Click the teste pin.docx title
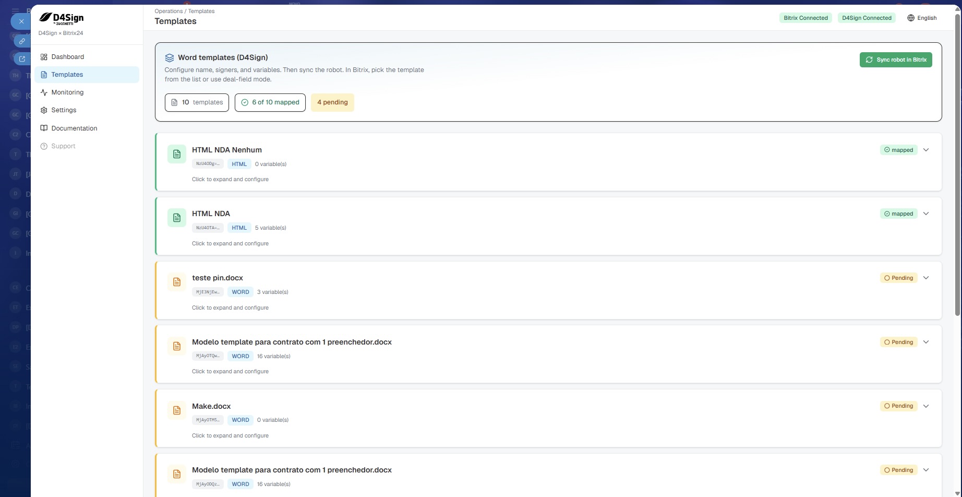The height and width of the screenshot is (497, 962). click(x=218, y=278)
